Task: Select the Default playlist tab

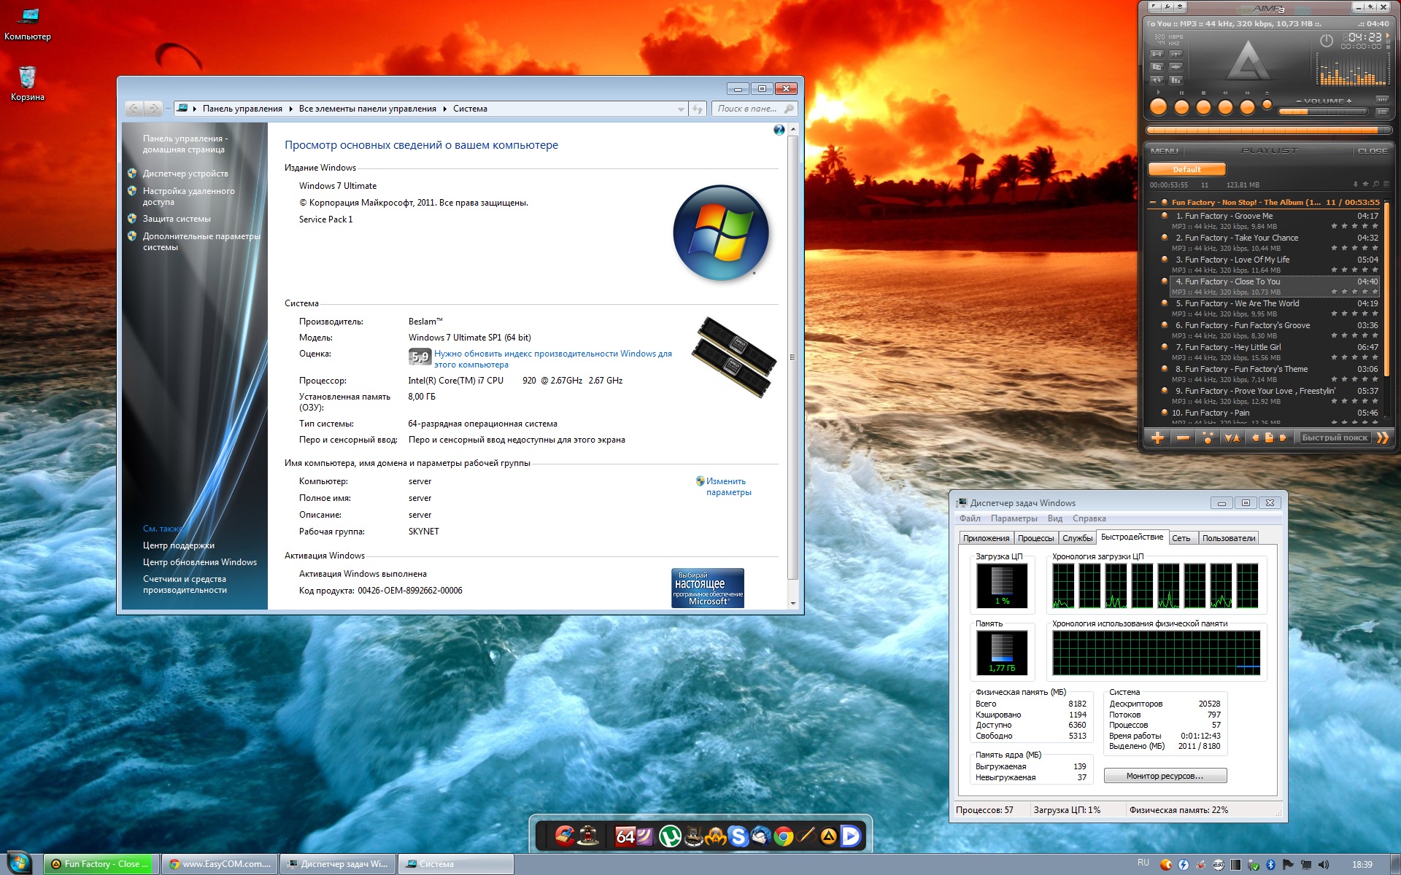Action: point(1186,169)
